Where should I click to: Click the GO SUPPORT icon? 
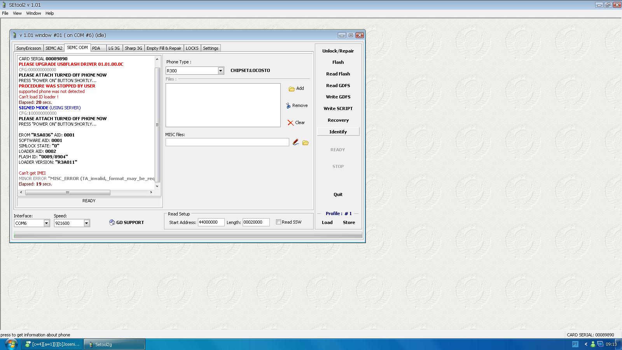tap(112, 222)
